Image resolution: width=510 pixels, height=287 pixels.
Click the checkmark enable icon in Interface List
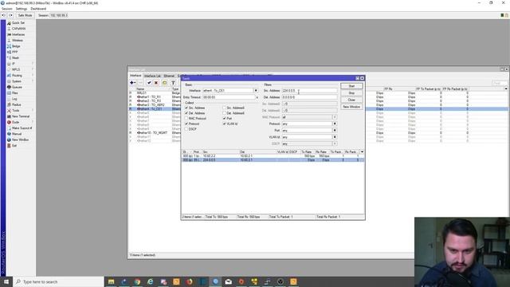[x=149, y=83]
